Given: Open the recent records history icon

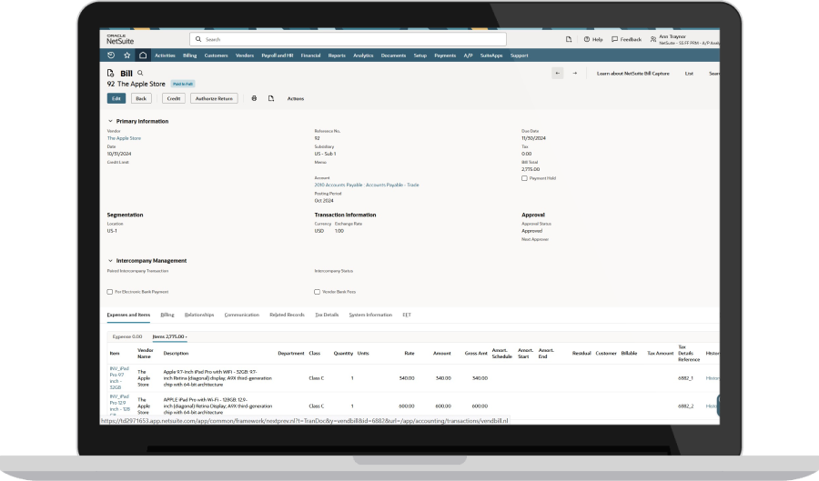Looking at the screenshot, I should coord(111,55).
